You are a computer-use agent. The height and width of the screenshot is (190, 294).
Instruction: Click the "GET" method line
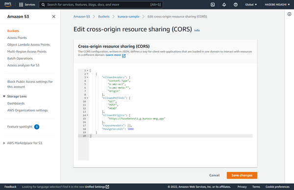pos(112,101)
